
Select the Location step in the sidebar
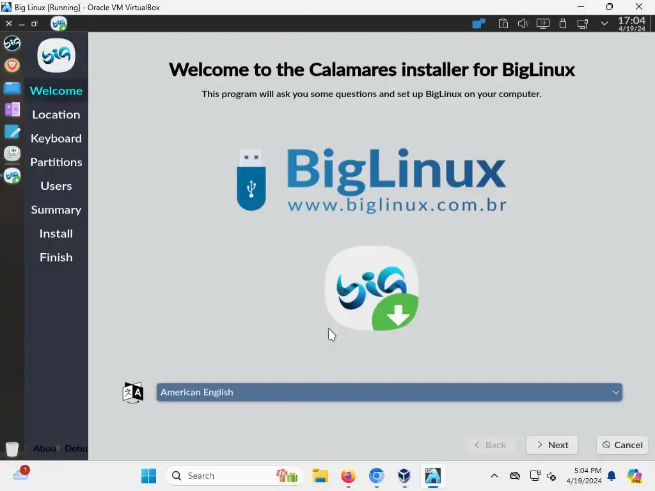pyautogui.click(x=56, y=114)
